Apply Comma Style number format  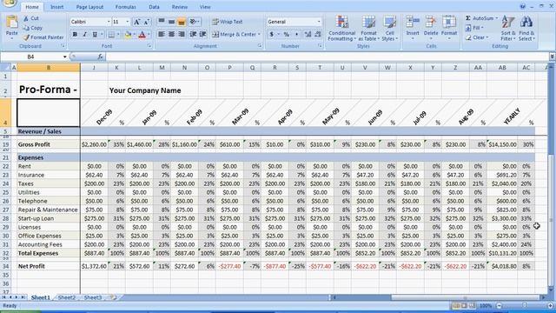point(296,35)
